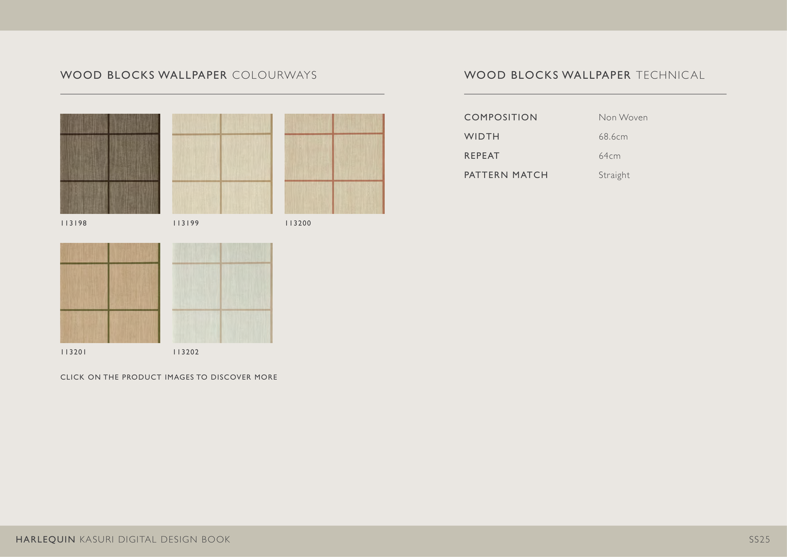This screenshot has height=557, width=787.
Task: Click the 68.6cm width value
Action: (613, 137)
